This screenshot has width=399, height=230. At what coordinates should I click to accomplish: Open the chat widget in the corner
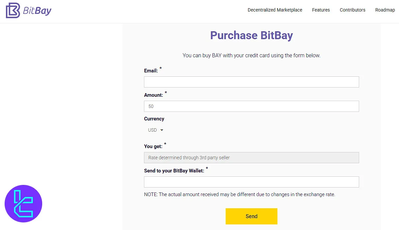point(23,204)
